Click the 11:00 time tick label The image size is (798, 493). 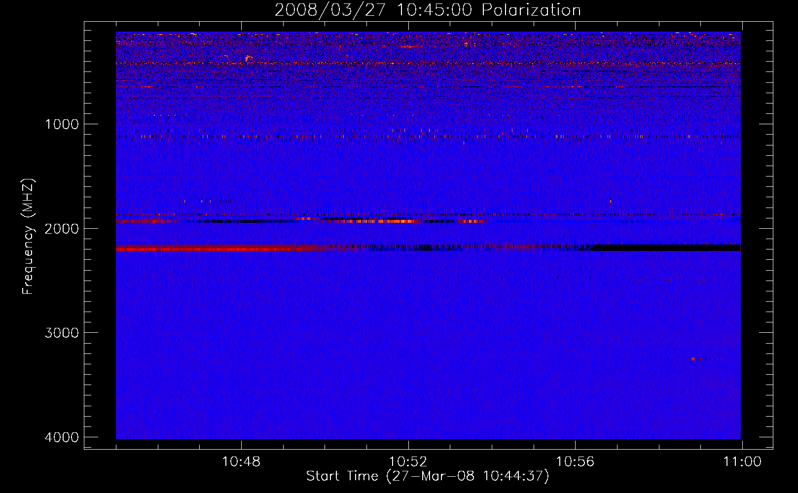click(x=742, y=462)
